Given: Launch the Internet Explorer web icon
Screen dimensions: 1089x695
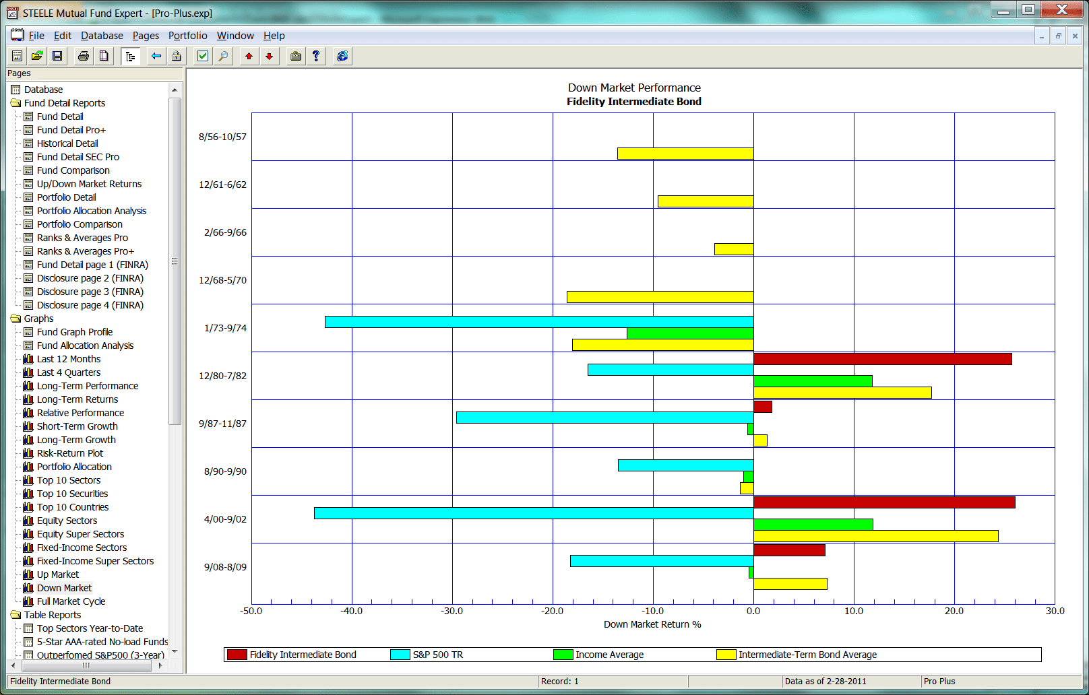Looking at the screenshot, I should coord(342,56).
